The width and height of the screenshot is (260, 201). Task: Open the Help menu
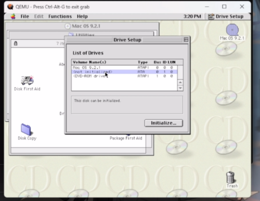[x=82, y=17]
